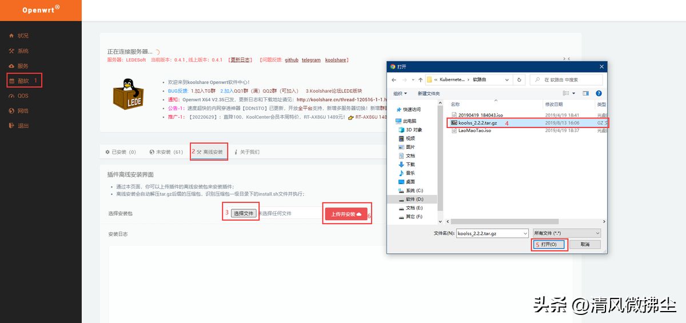Click the 选择文件 choose file button
This screenshot has height=323, width=686.
(244, 213)
